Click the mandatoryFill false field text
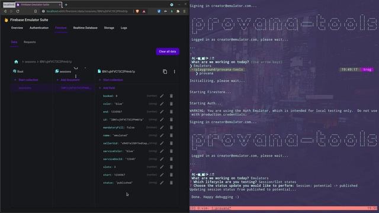The image size is (379, 213). [x=118, y=128]
